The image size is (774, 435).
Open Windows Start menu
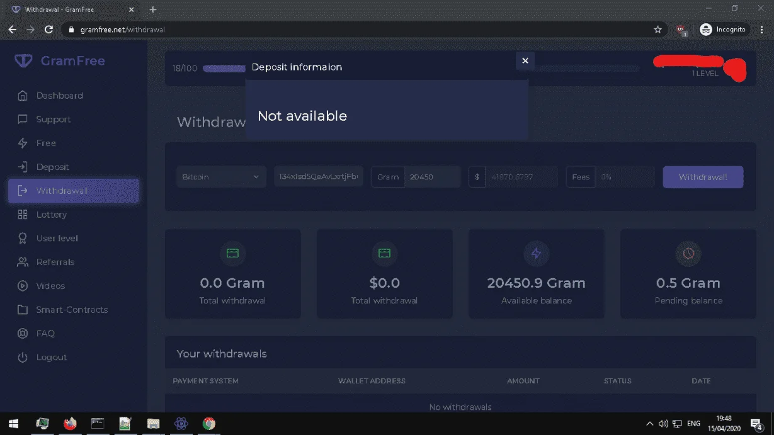pos(13,424)
